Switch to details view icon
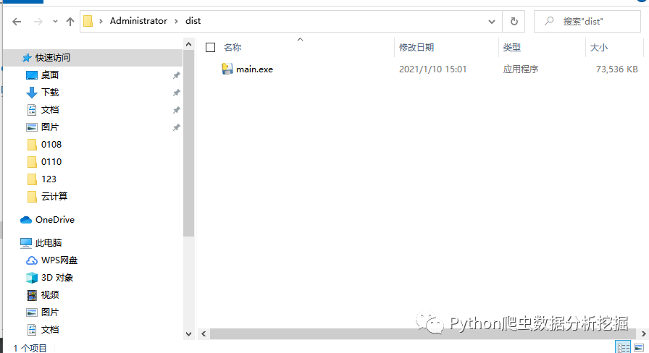 (x=623, y=347)
